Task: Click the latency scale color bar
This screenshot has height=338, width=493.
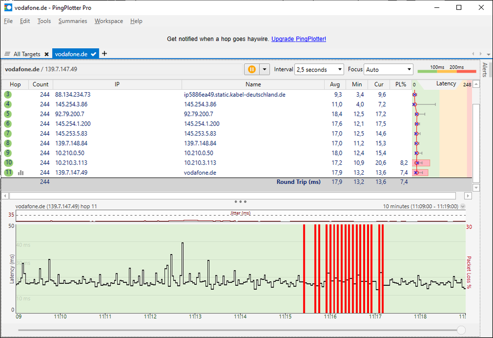Action: coord(447,72)
